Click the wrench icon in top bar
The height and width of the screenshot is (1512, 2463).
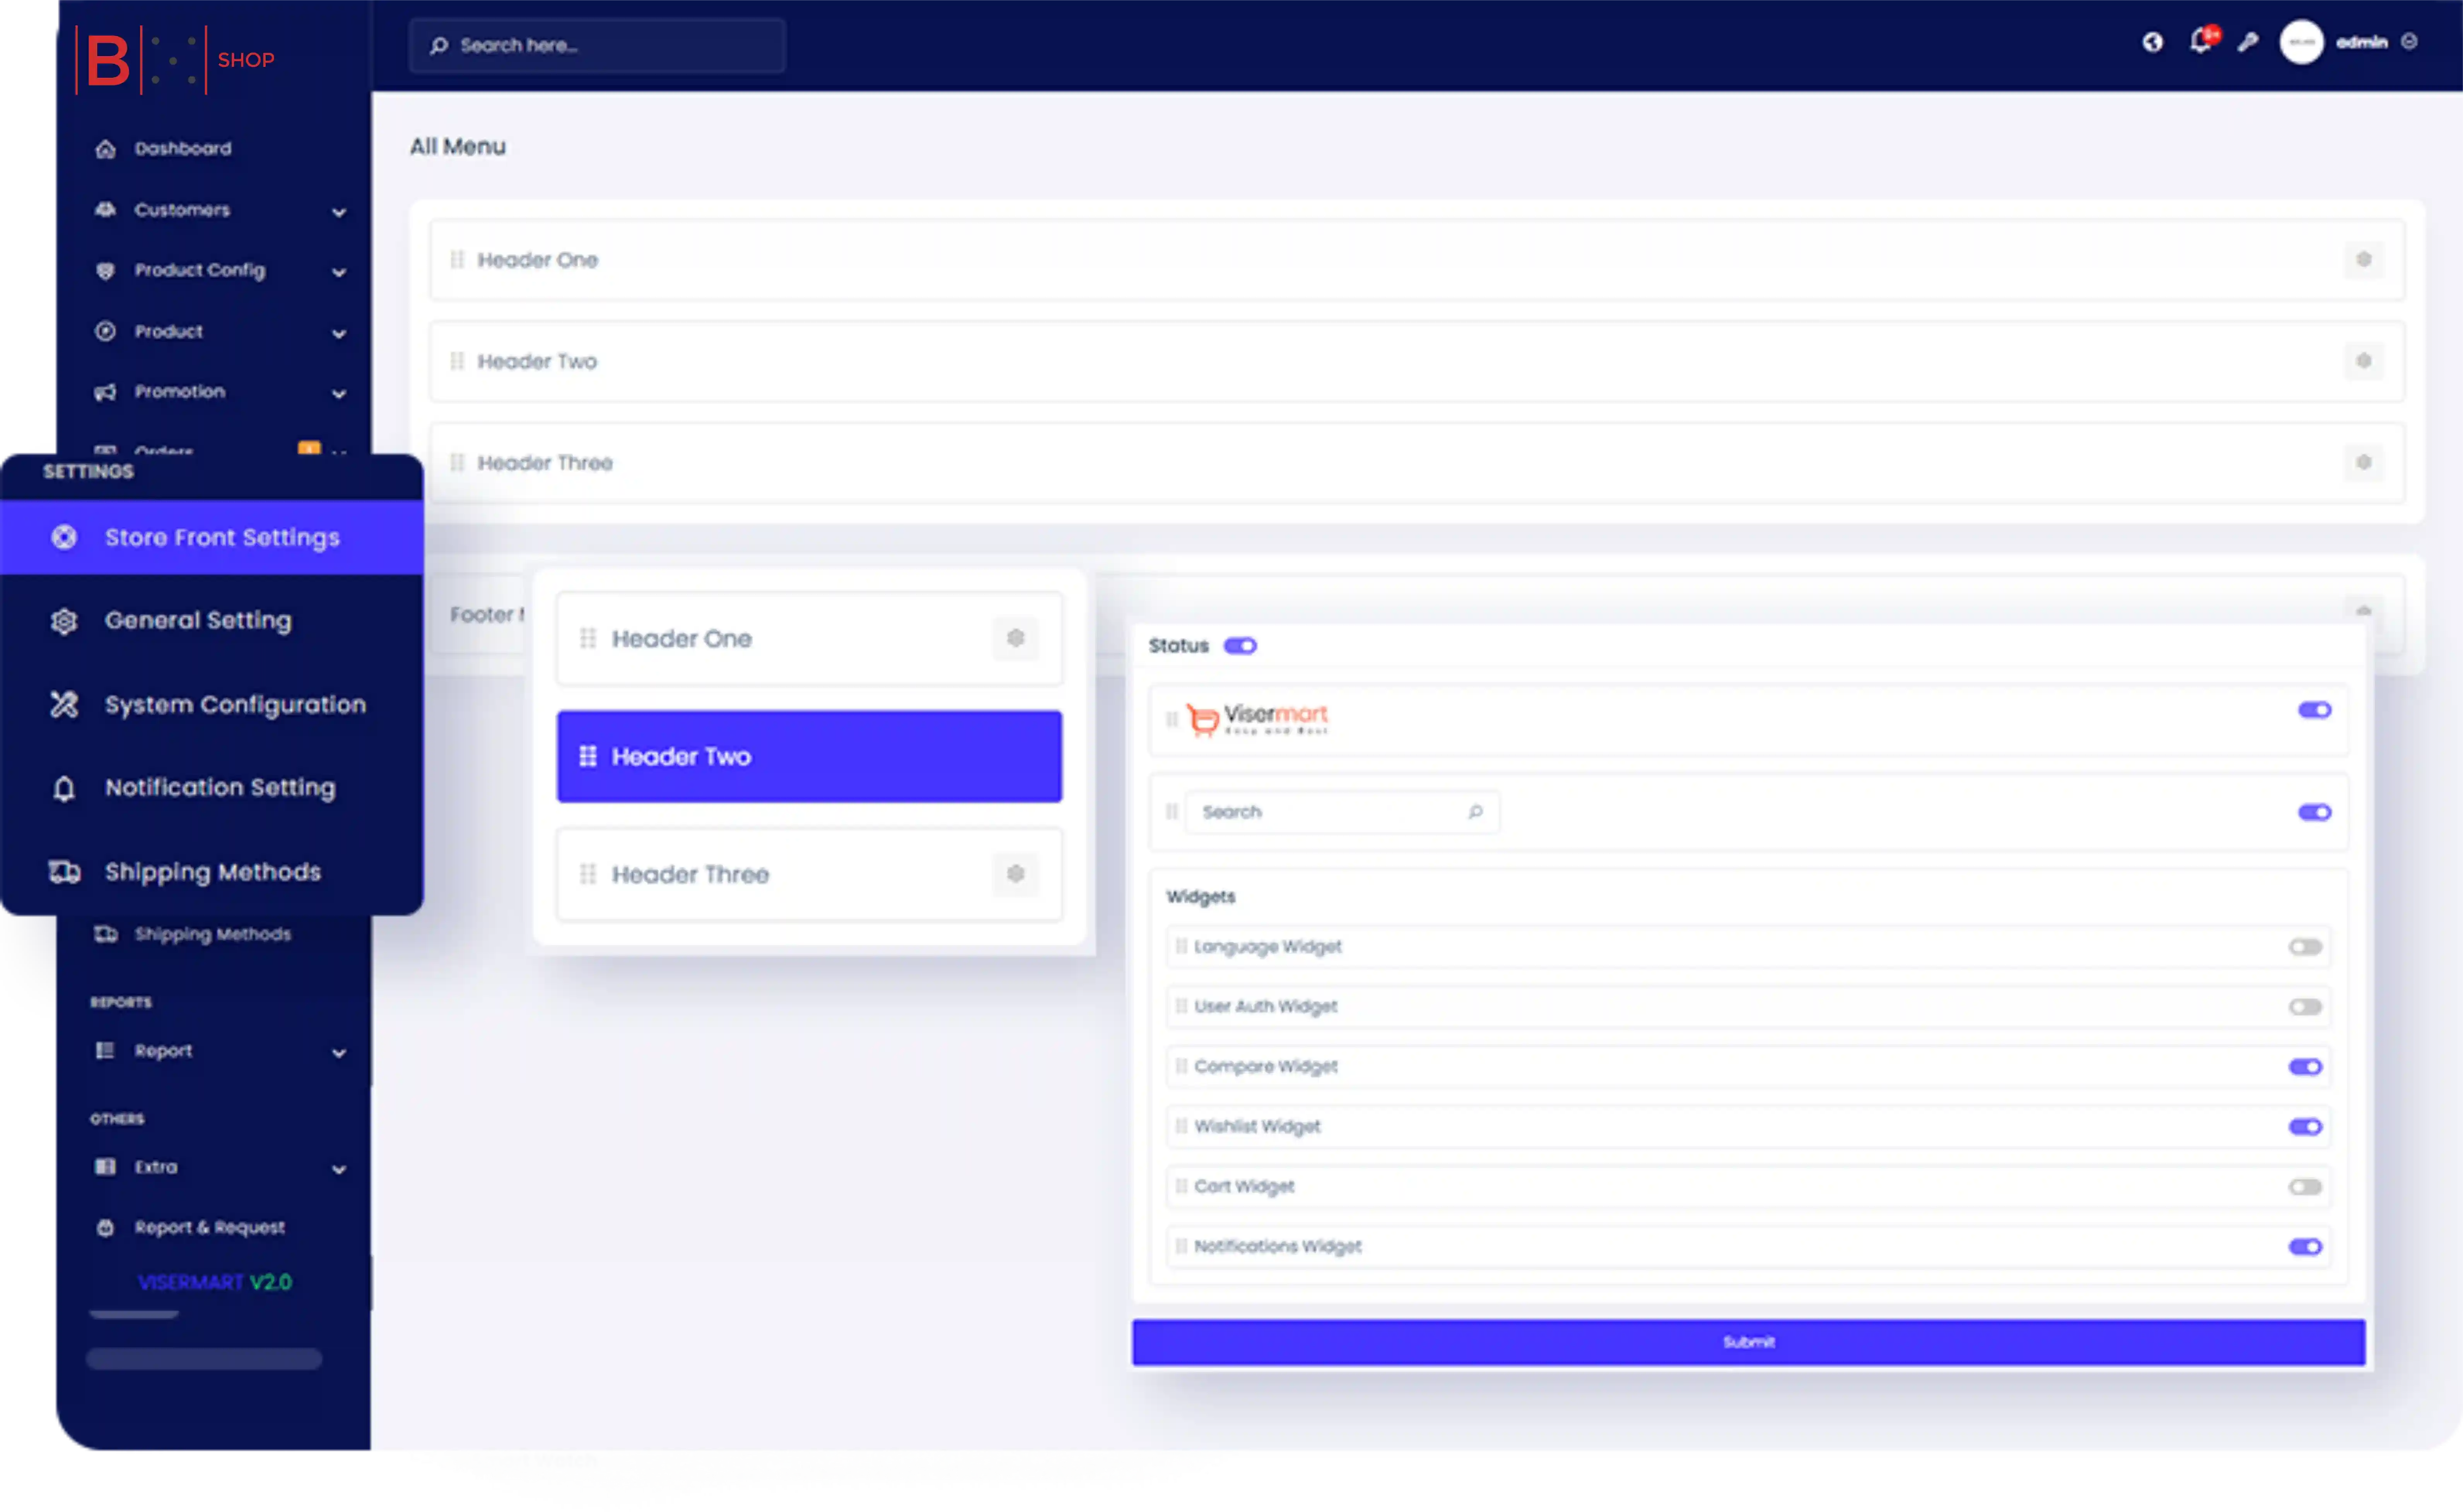pyautogui.click(x=2248, y=42)
